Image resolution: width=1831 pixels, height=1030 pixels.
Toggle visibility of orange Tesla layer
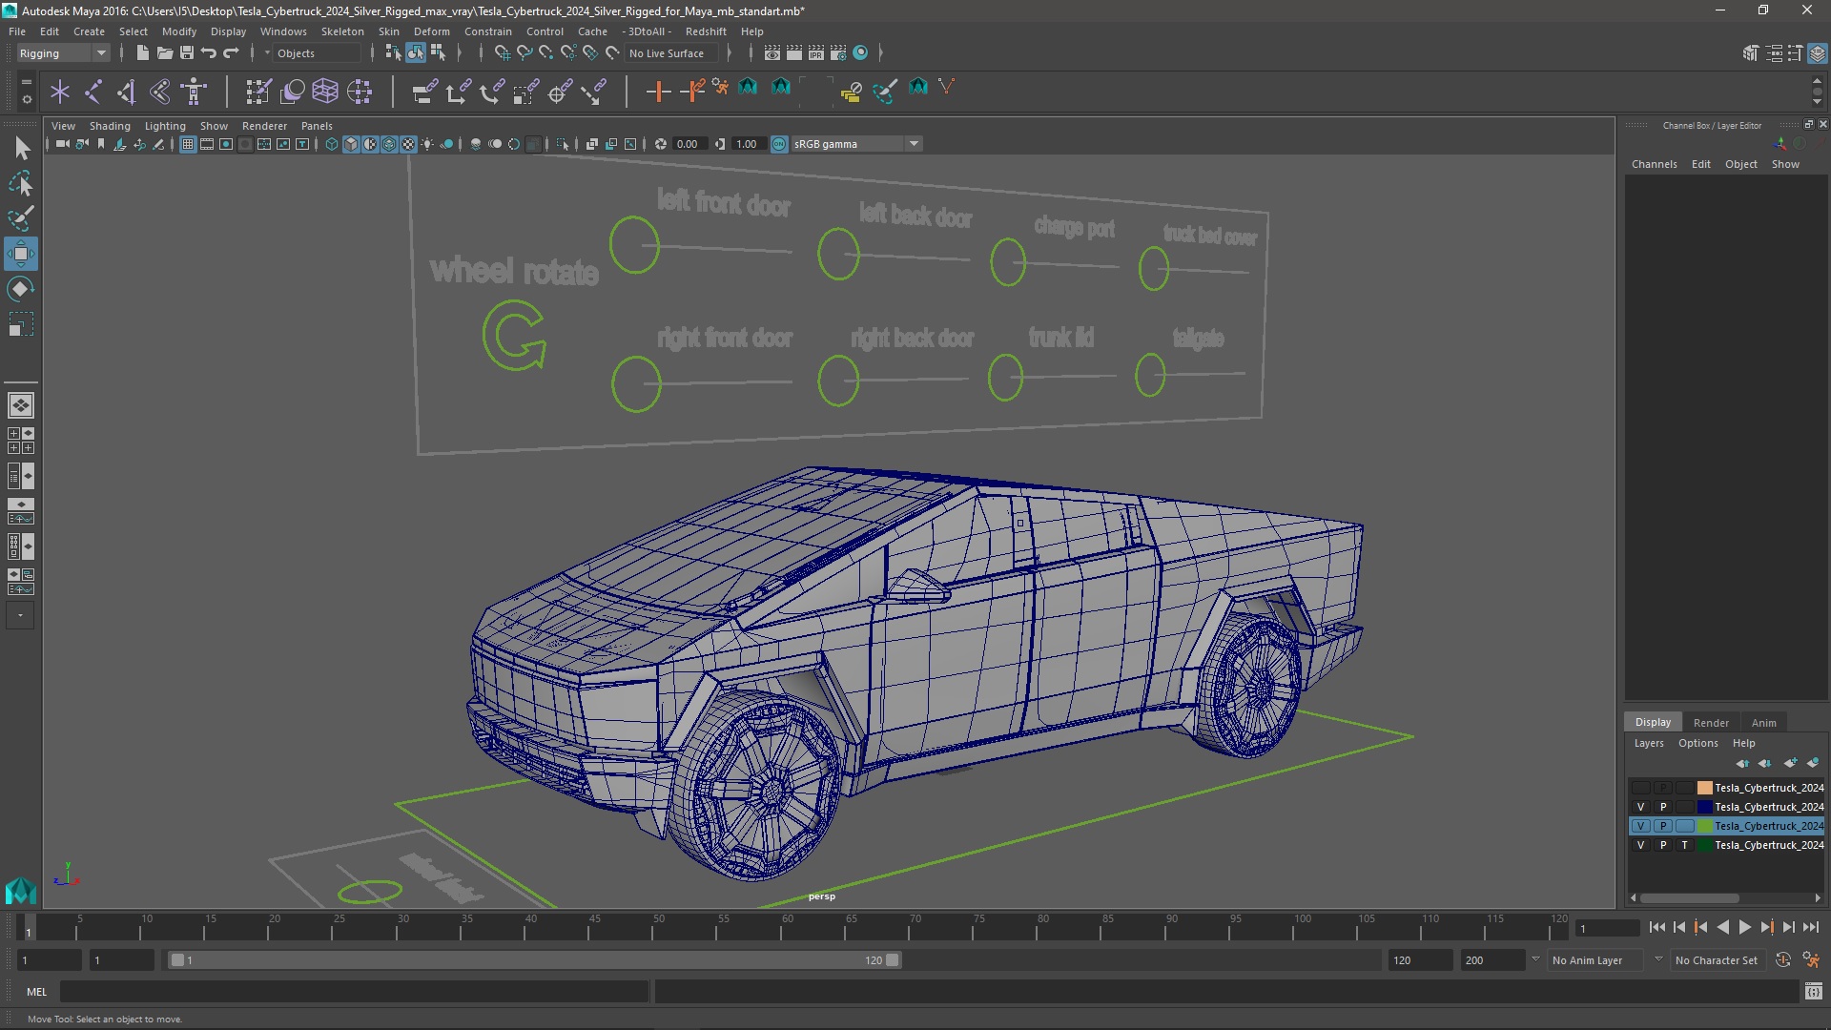coord(1640,788)
